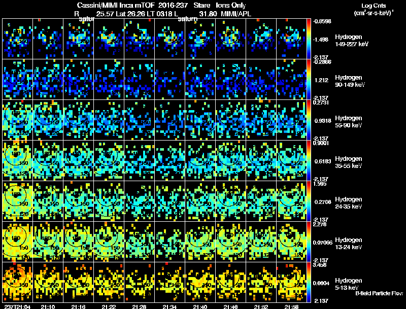
Task: Open last 13-24 keV image panel
Action: point(292,242)
